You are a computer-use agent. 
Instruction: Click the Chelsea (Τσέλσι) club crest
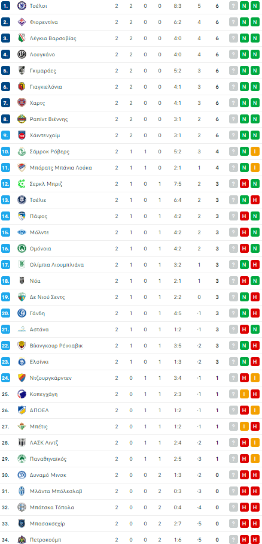tap(22, 6)
